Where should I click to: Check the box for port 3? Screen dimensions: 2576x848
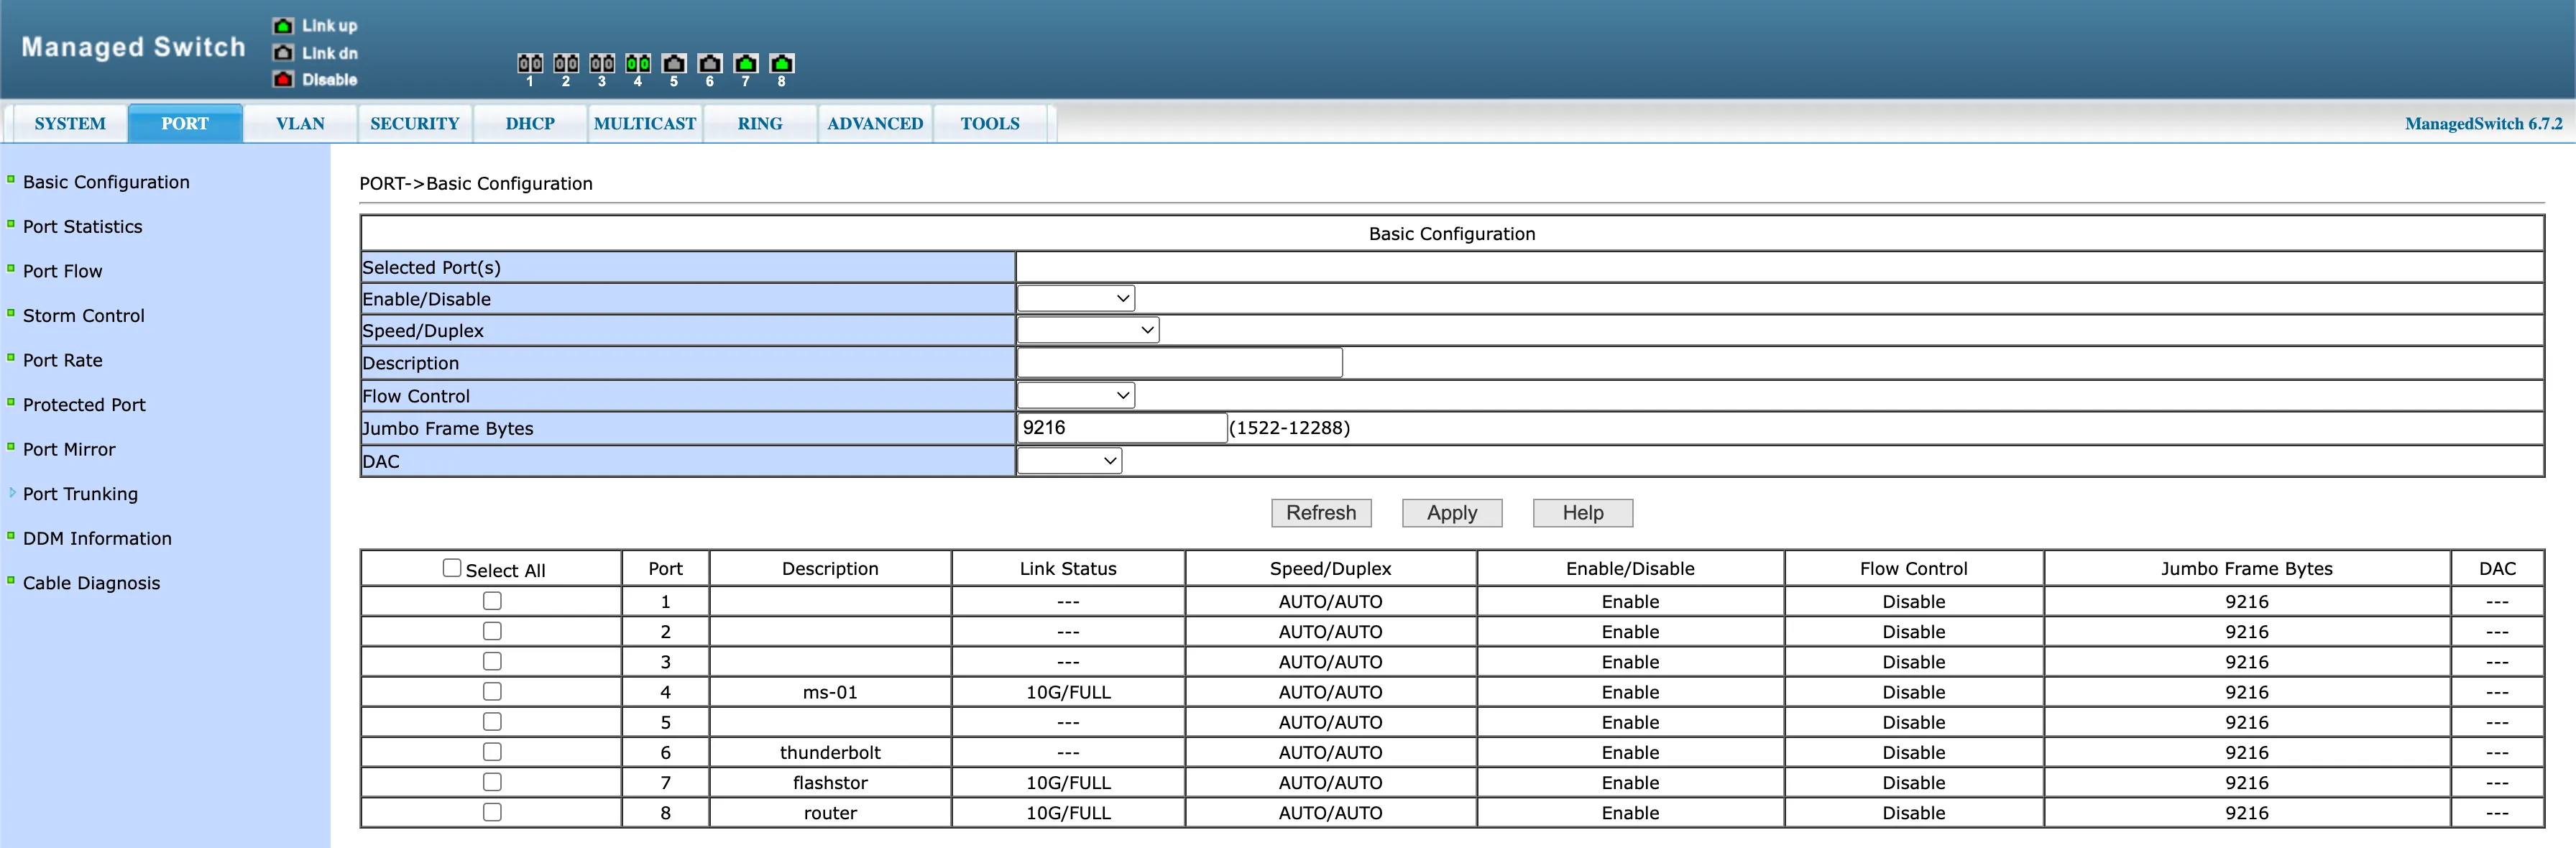click(x=492, y=661)
